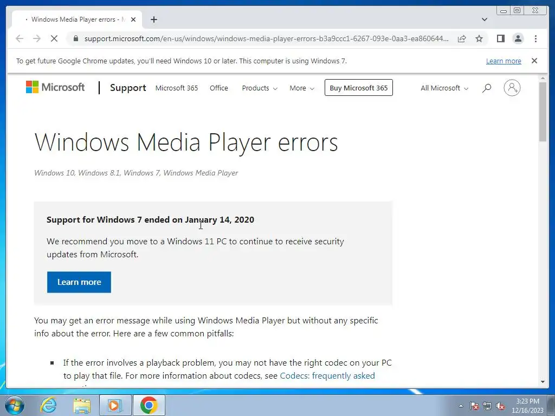
Task: Dismiss the Chrome update notification bar
Action: coord(534,61)
